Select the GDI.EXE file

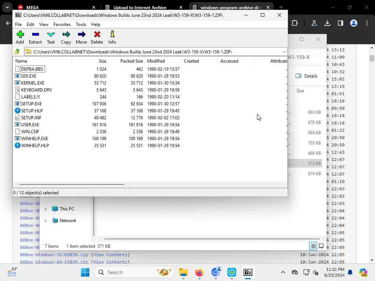(29, 76)
